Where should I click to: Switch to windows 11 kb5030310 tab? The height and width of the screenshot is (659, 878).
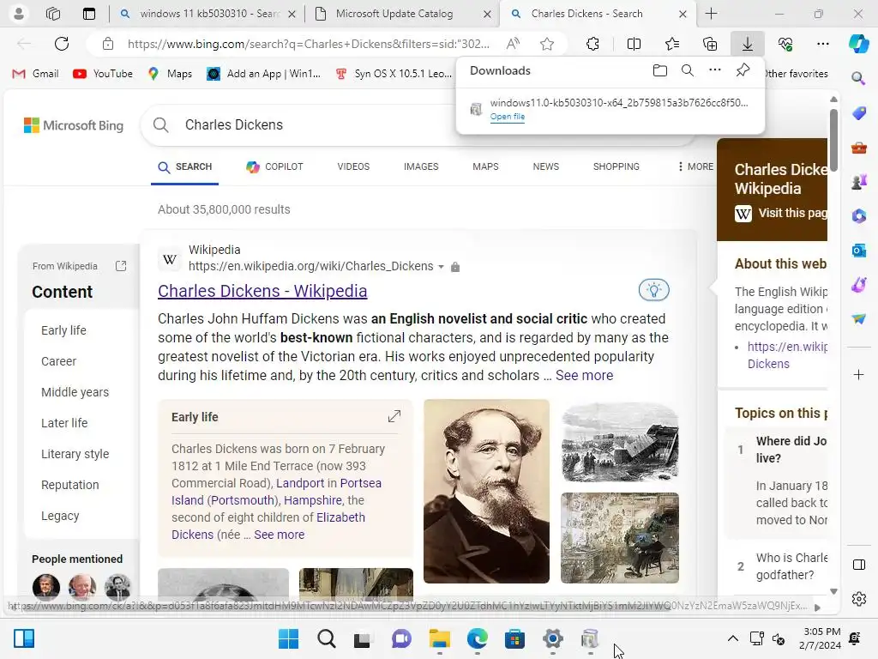[208, 14]
